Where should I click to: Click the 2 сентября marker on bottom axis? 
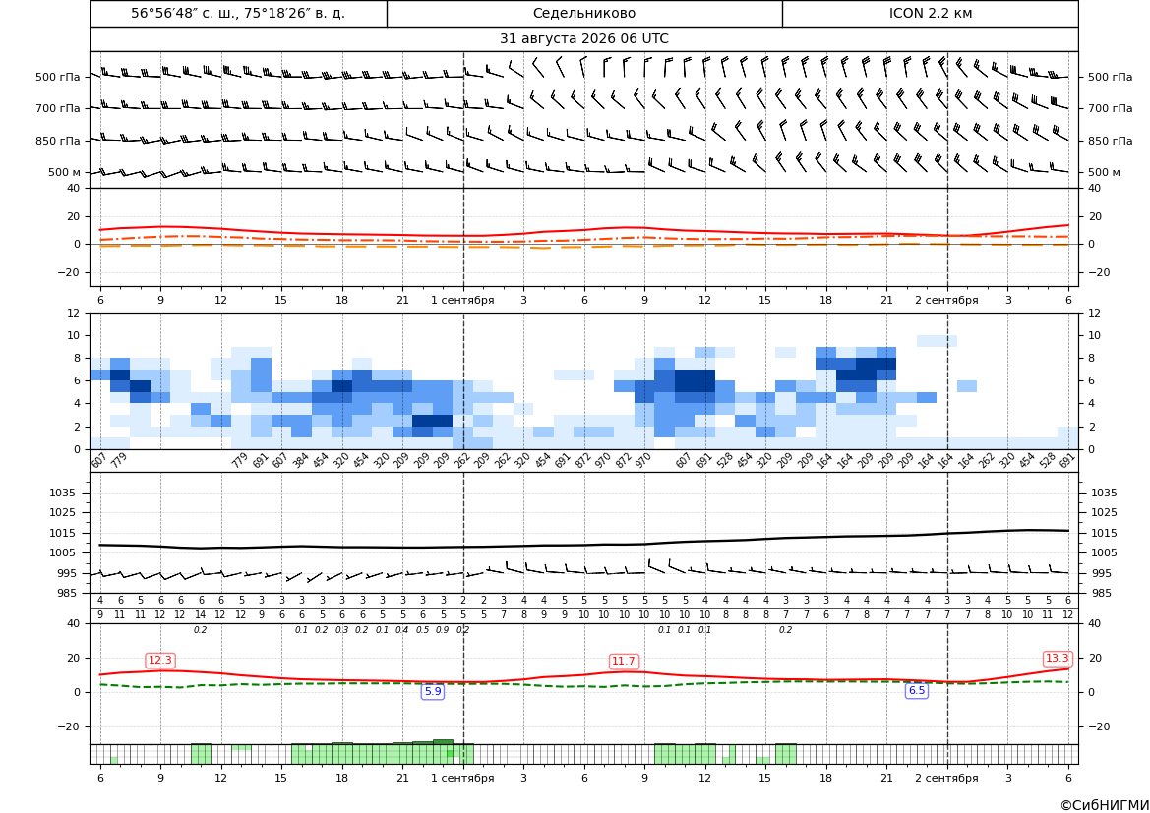point(946,778)
